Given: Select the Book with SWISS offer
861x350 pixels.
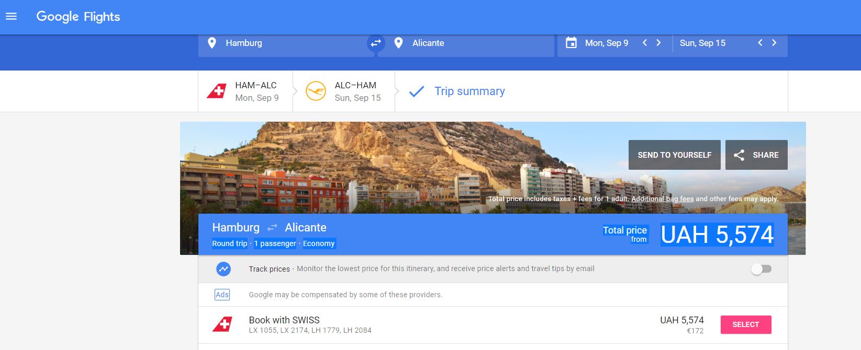Looking at the screenshot, I should click(745, 324).
